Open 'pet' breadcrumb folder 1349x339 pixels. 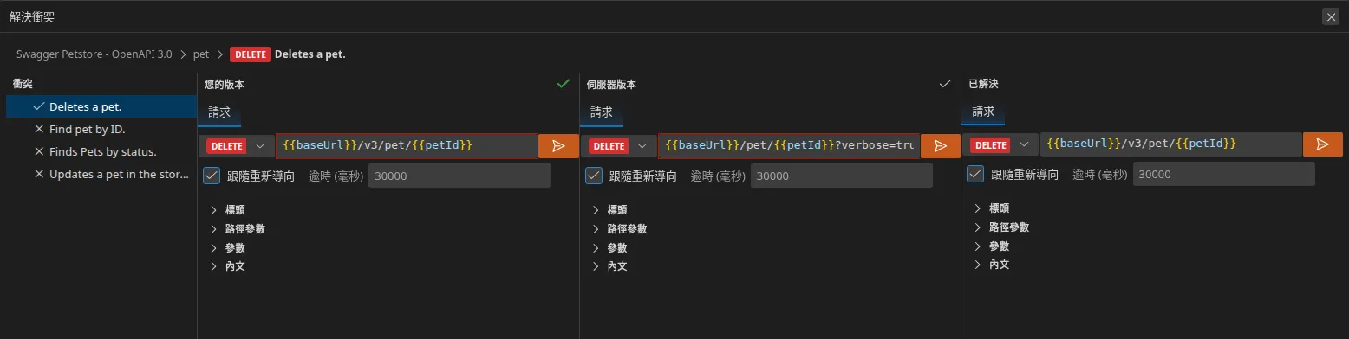coord(201,54)
